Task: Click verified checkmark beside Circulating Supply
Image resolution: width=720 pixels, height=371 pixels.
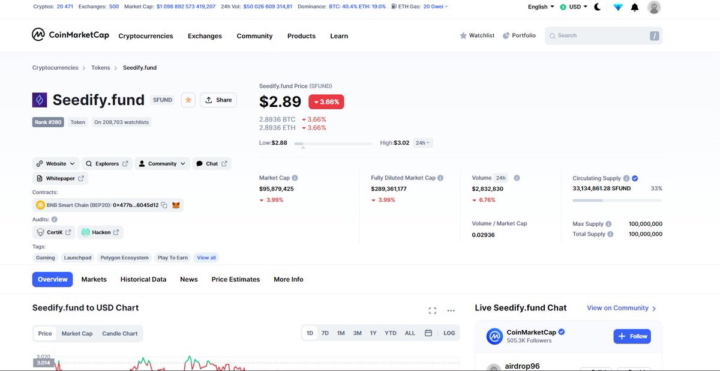Action: point(635,178)
